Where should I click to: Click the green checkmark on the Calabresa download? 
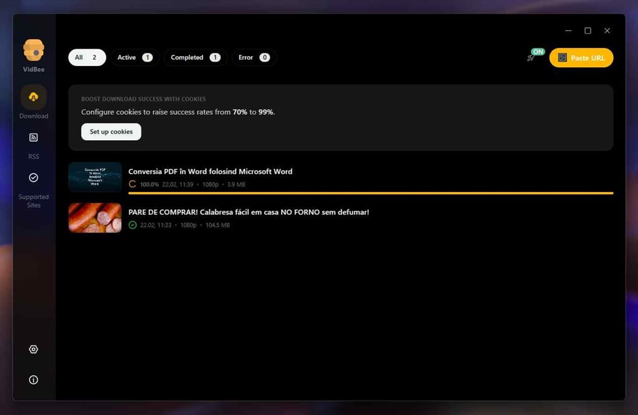coord(131,225)
